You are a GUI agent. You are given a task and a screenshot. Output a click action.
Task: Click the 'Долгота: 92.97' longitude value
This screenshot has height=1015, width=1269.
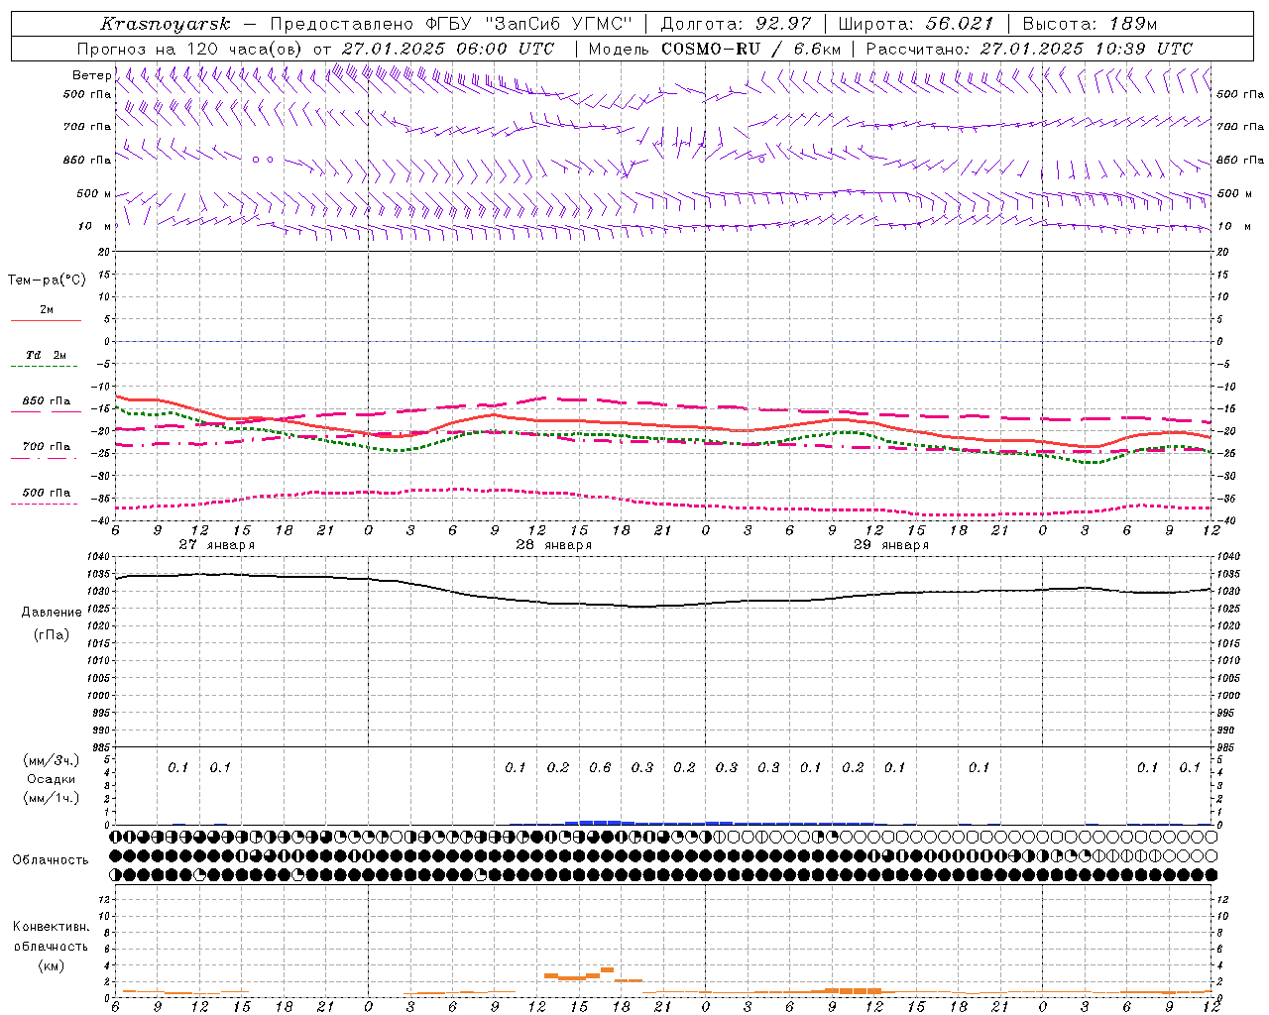coord(736,24)
